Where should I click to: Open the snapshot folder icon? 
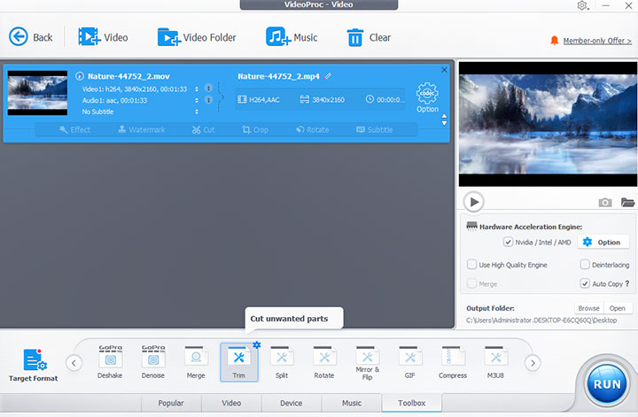coord(628,202)
